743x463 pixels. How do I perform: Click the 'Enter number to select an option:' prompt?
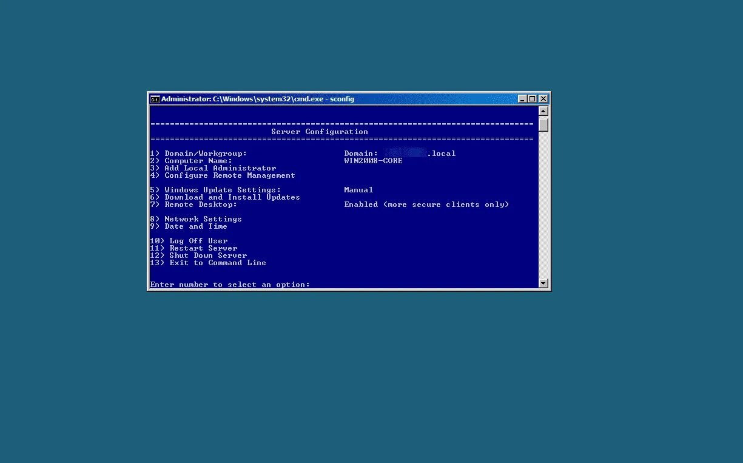pos(230,285)
